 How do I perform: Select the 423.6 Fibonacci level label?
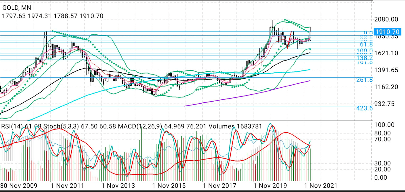[364, 108]
